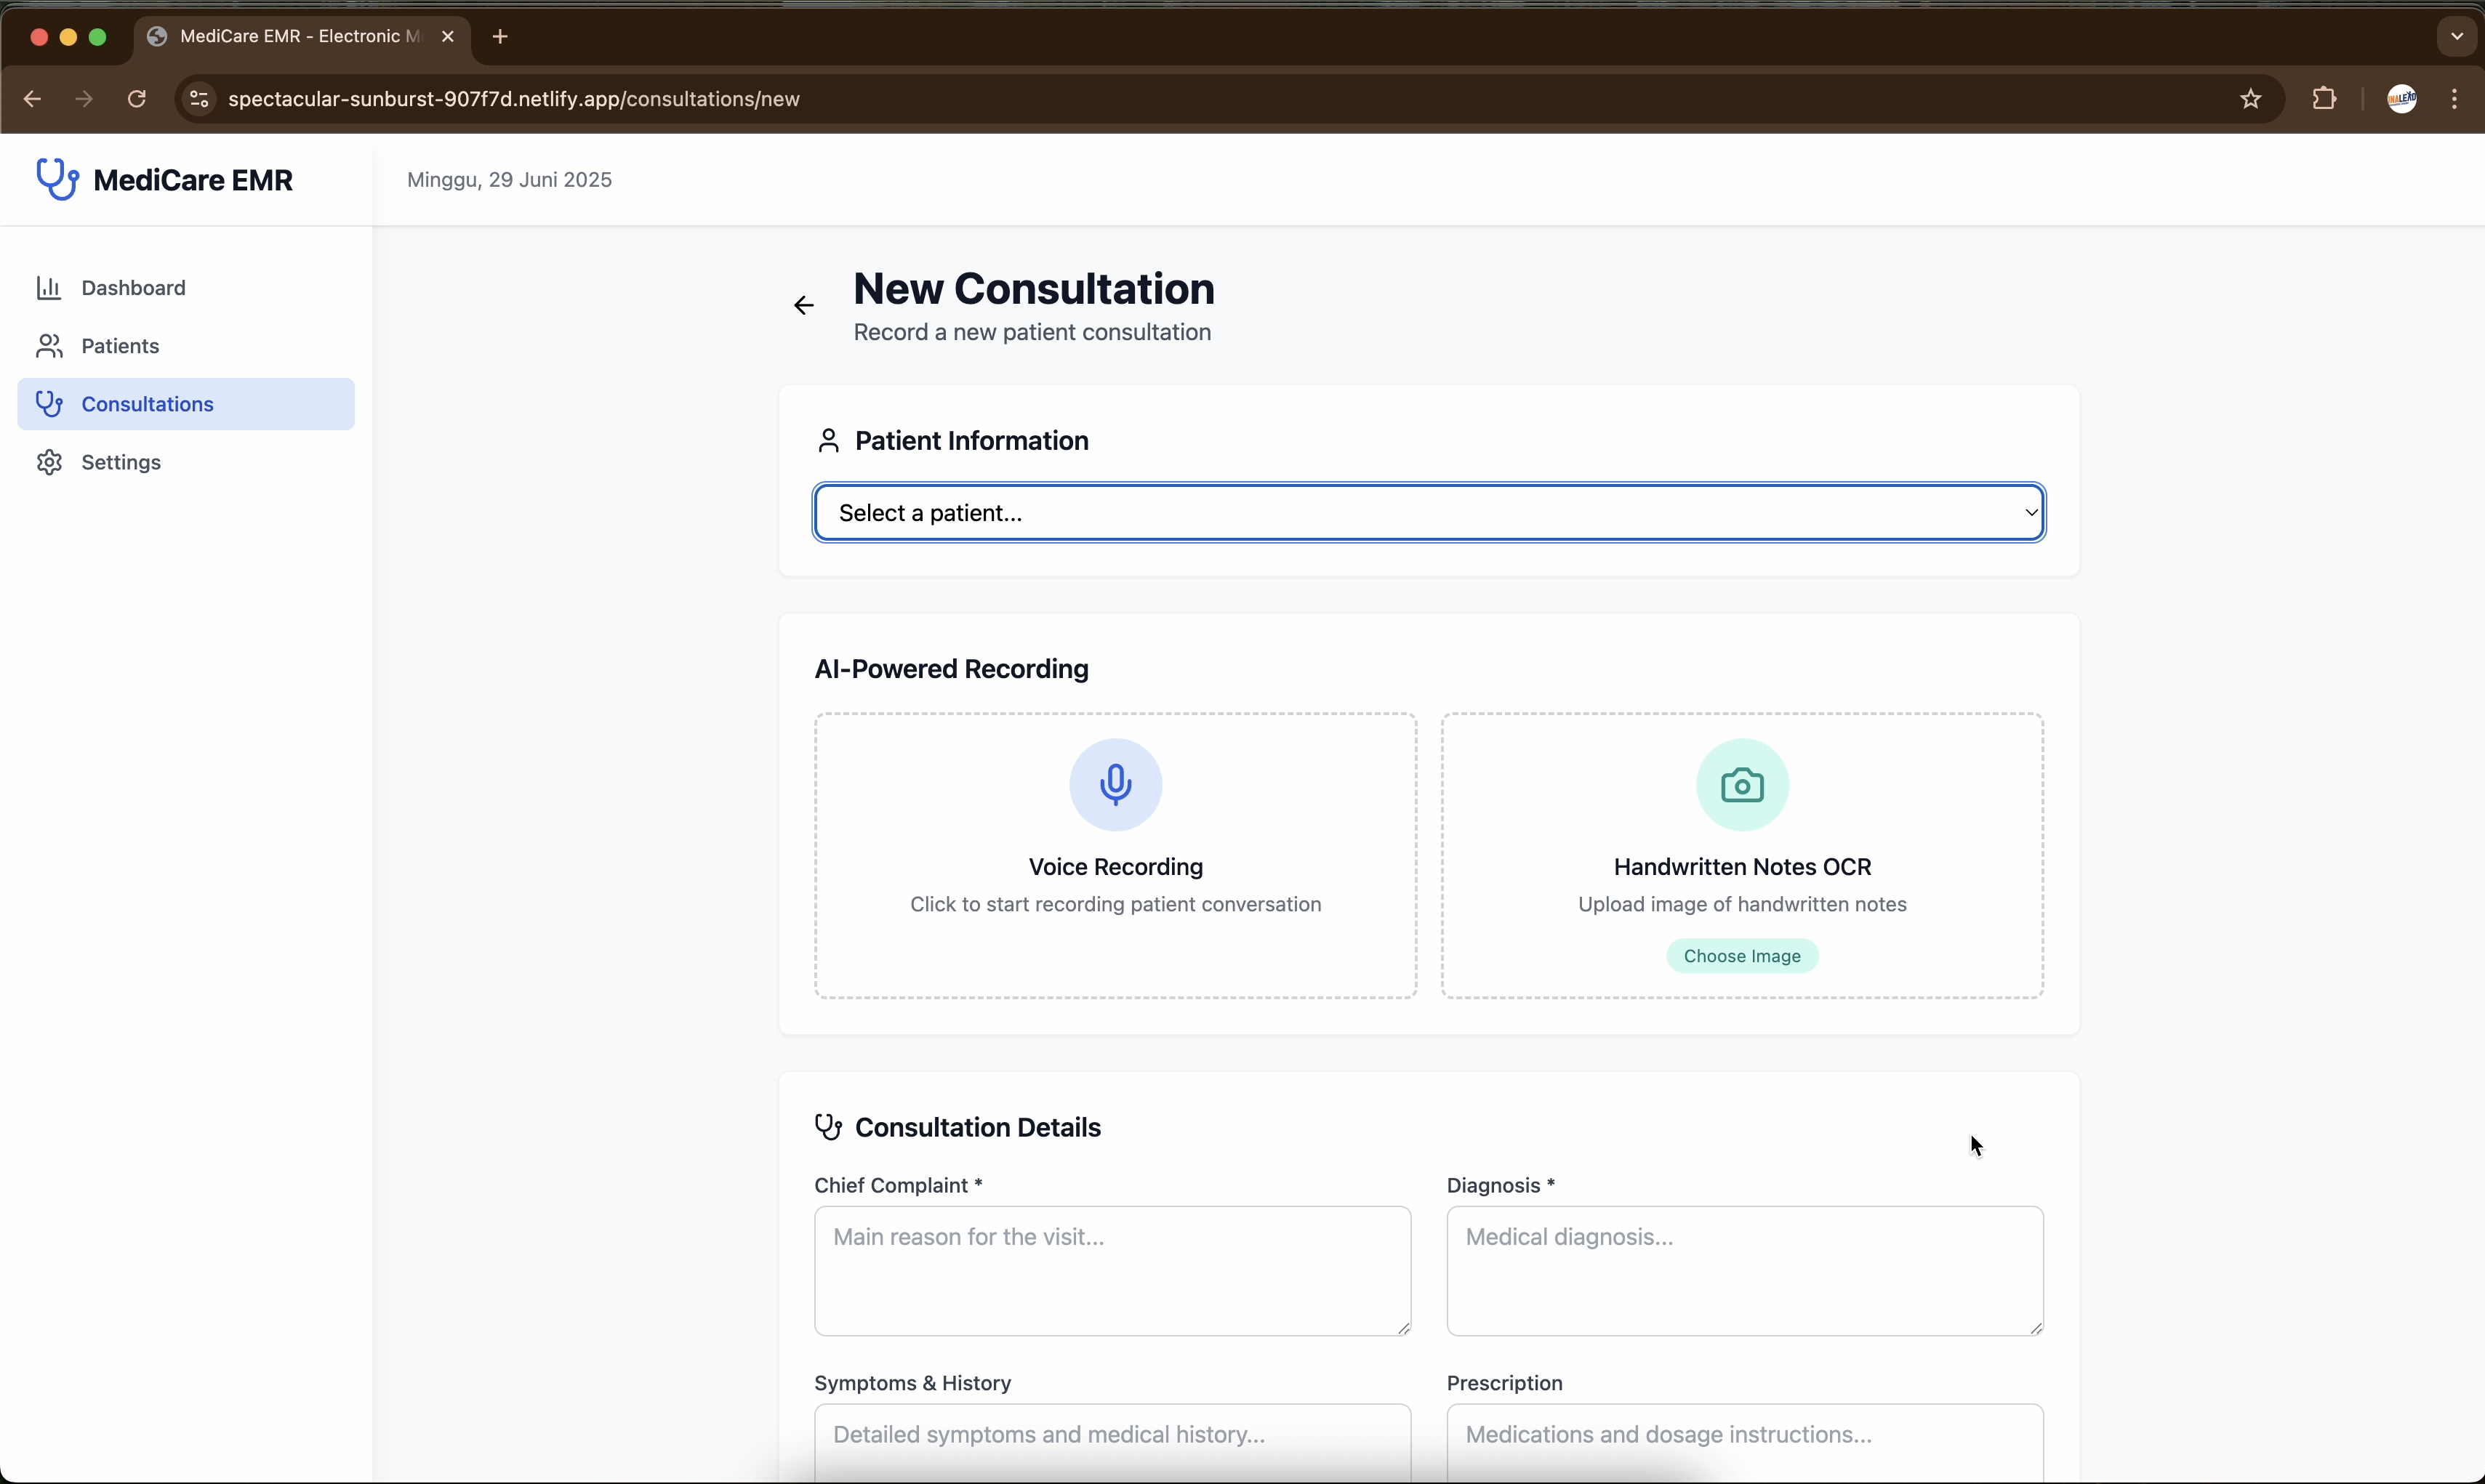Viewport: 2485px width, 1484px height.
Task: Close the MediCare EMR browser tab
Action: coord(448,37)
